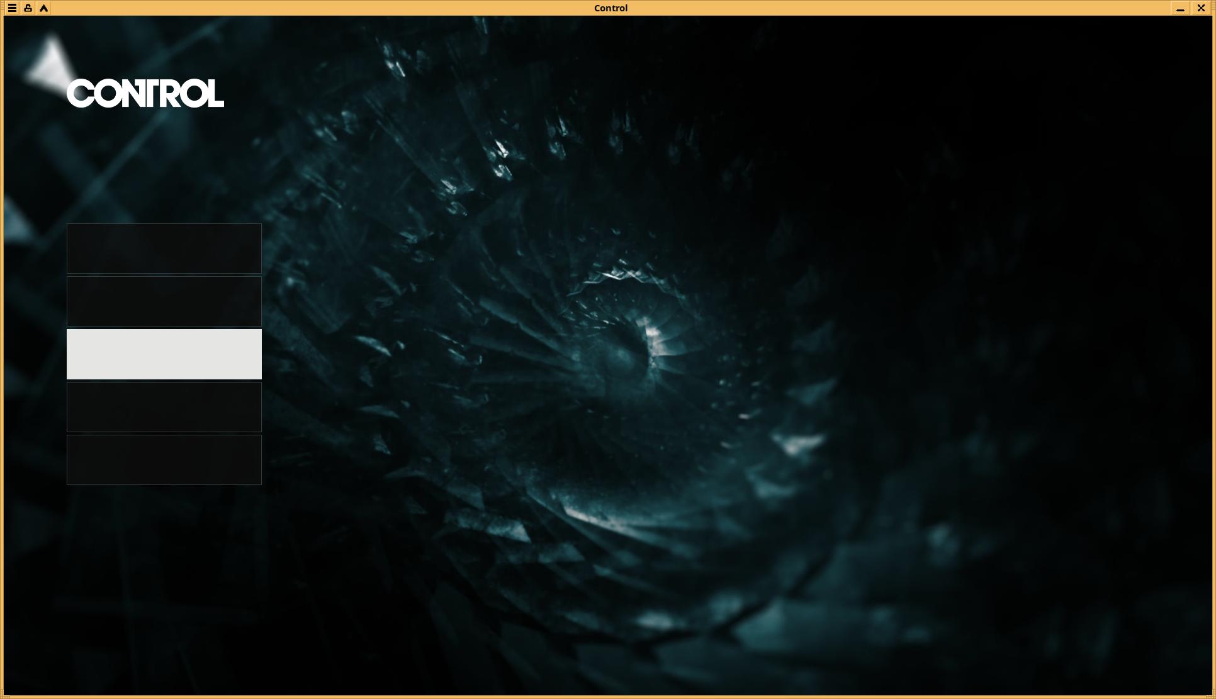Select the fourth dark menu entry

(x=164, y=407)
